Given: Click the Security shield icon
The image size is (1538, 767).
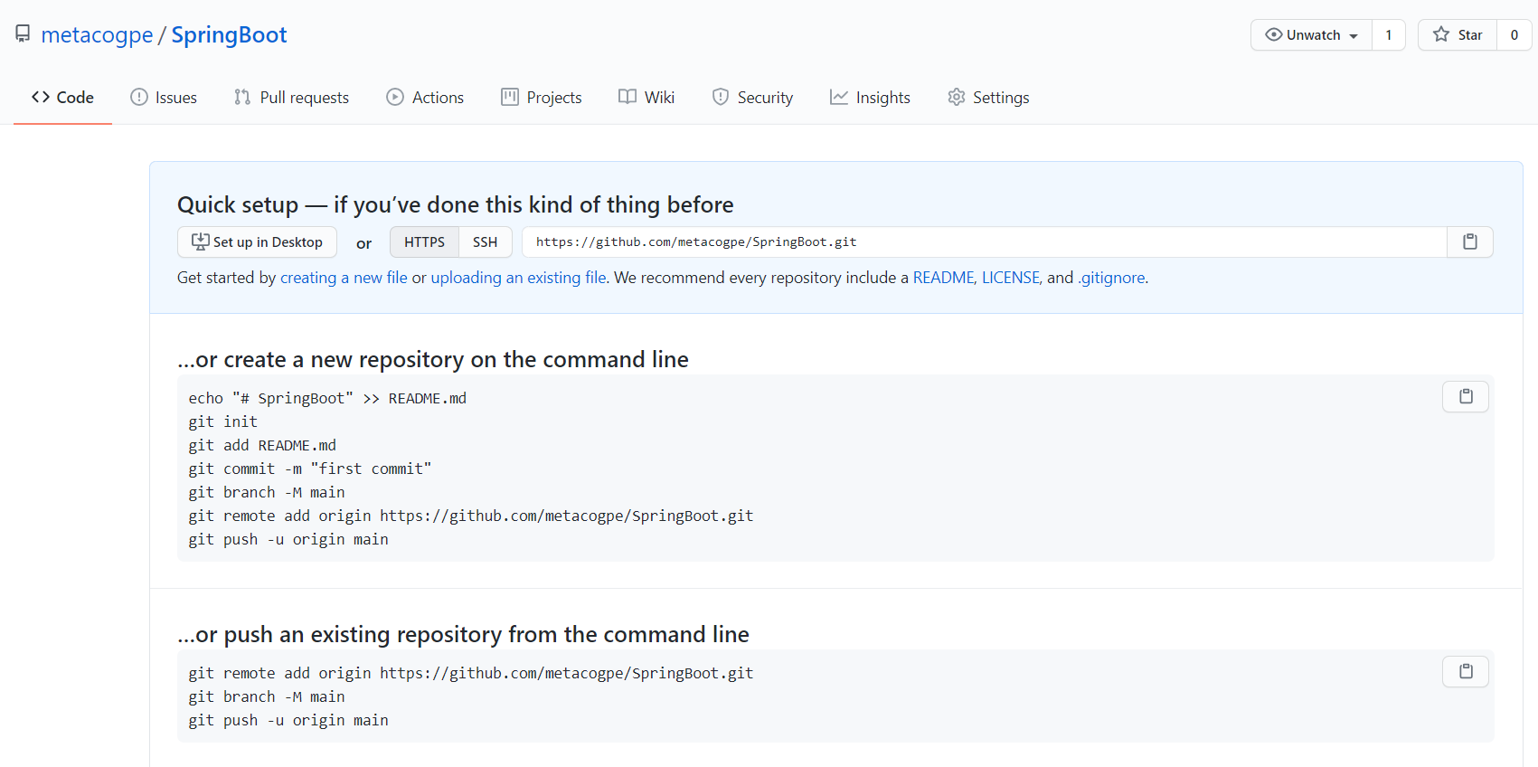Looking at the screenshot, I should [721, 97].
